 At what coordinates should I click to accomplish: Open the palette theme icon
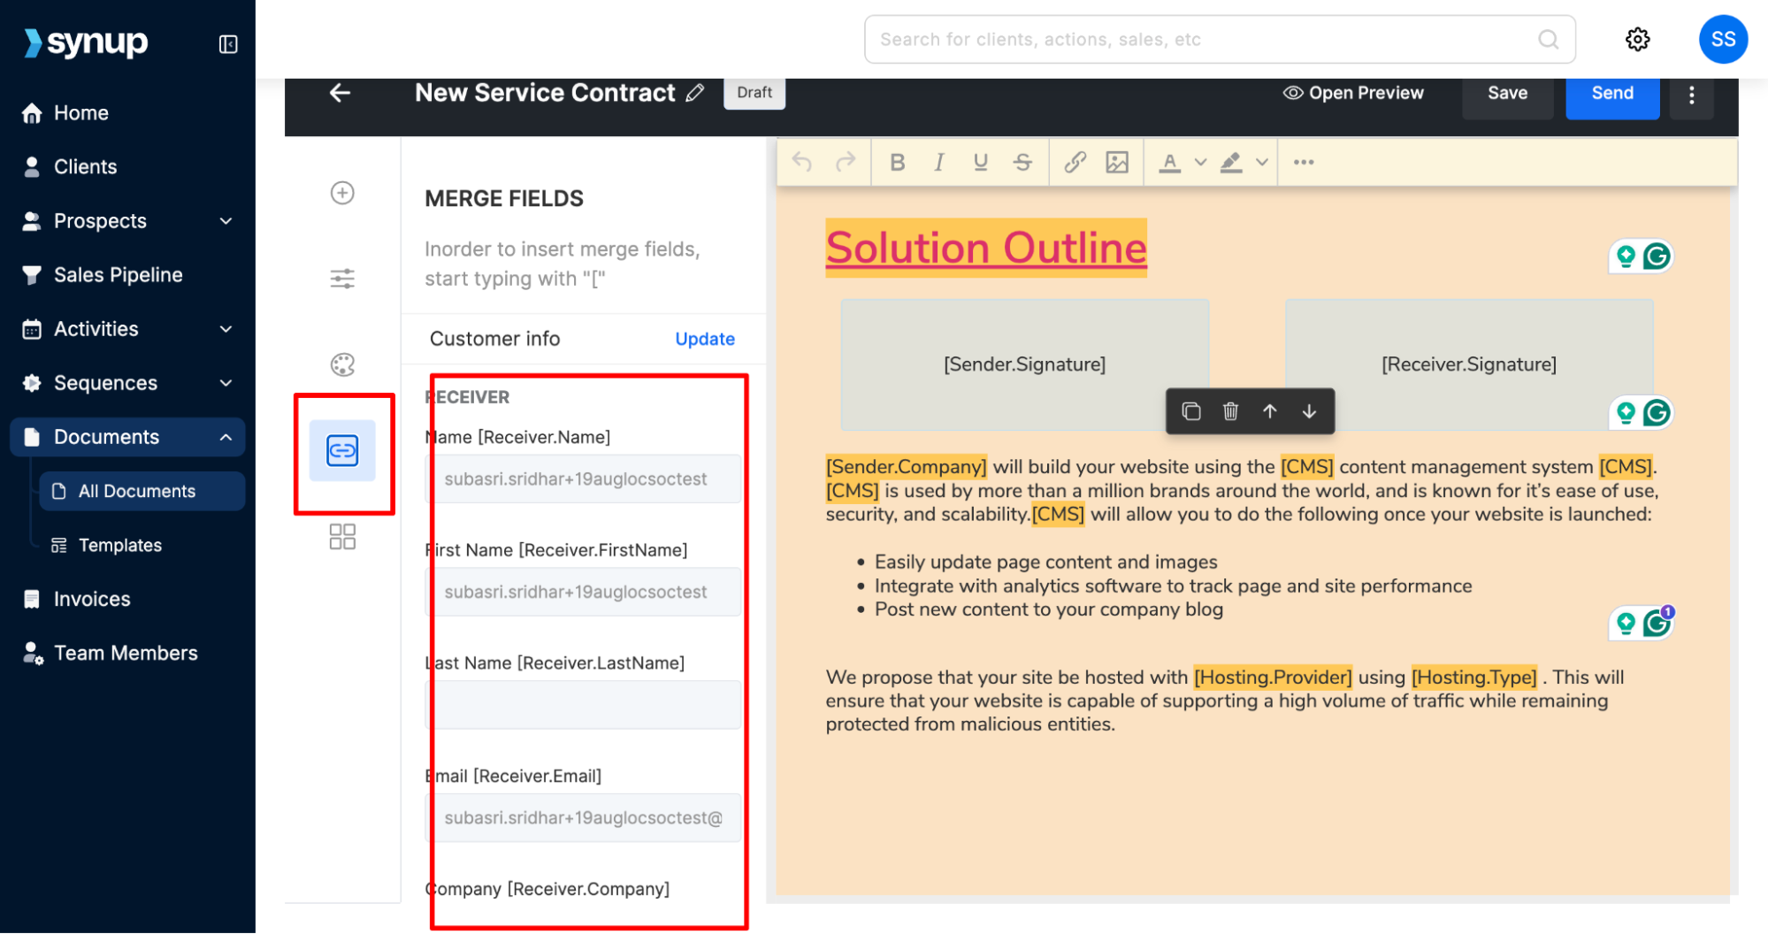(342, 364)
